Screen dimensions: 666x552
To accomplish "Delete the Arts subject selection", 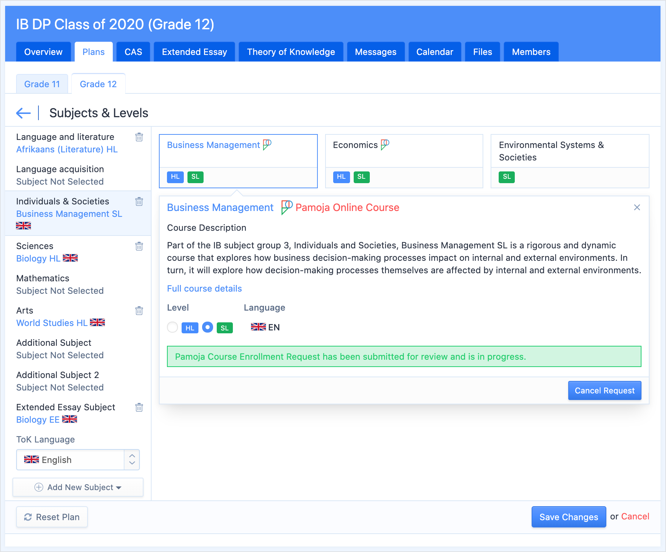I will click(139, 311).
